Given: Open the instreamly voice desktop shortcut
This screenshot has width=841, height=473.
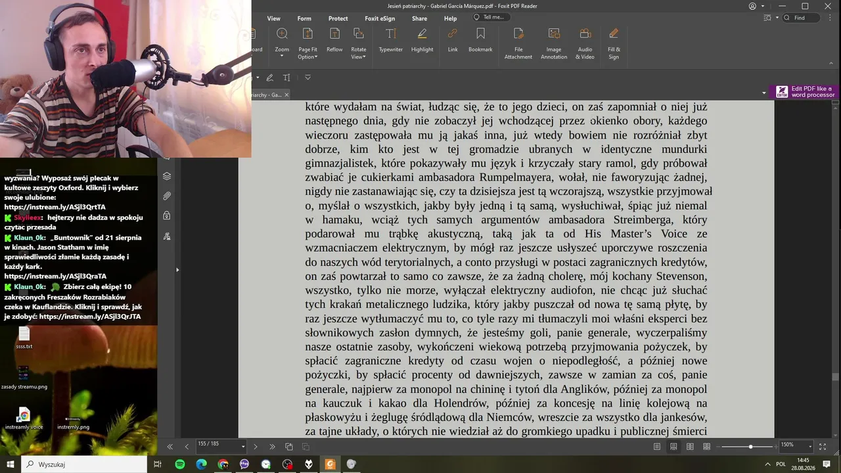Looking at the screenshot, I should 24,418.
